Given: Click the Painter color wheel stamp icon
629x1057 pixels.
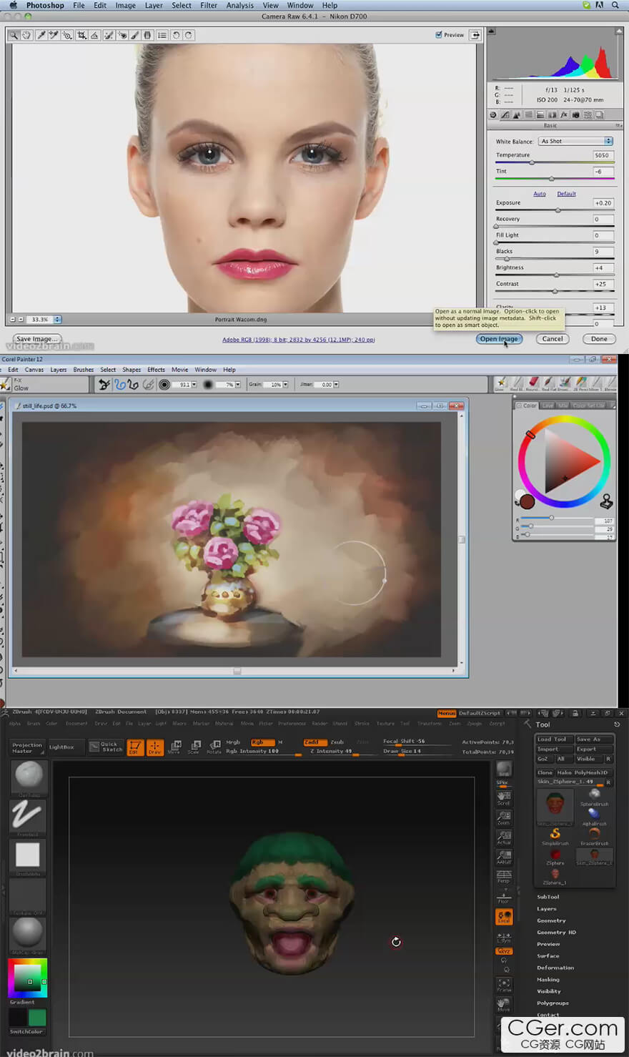Looking at the screenshot, I should [x=606, y=500].
